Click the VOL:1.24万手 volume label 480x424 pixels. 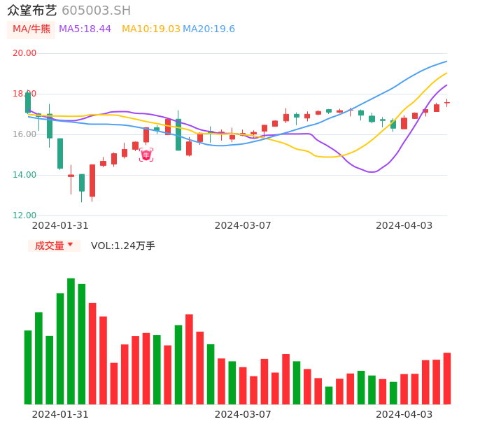pos(122,246)
